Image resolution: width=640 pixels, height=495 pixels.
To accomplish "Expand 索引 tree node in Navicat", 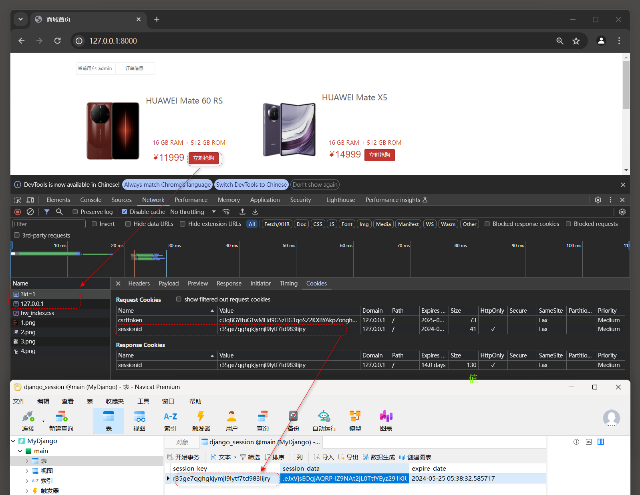I will click(x=27, y=481).
